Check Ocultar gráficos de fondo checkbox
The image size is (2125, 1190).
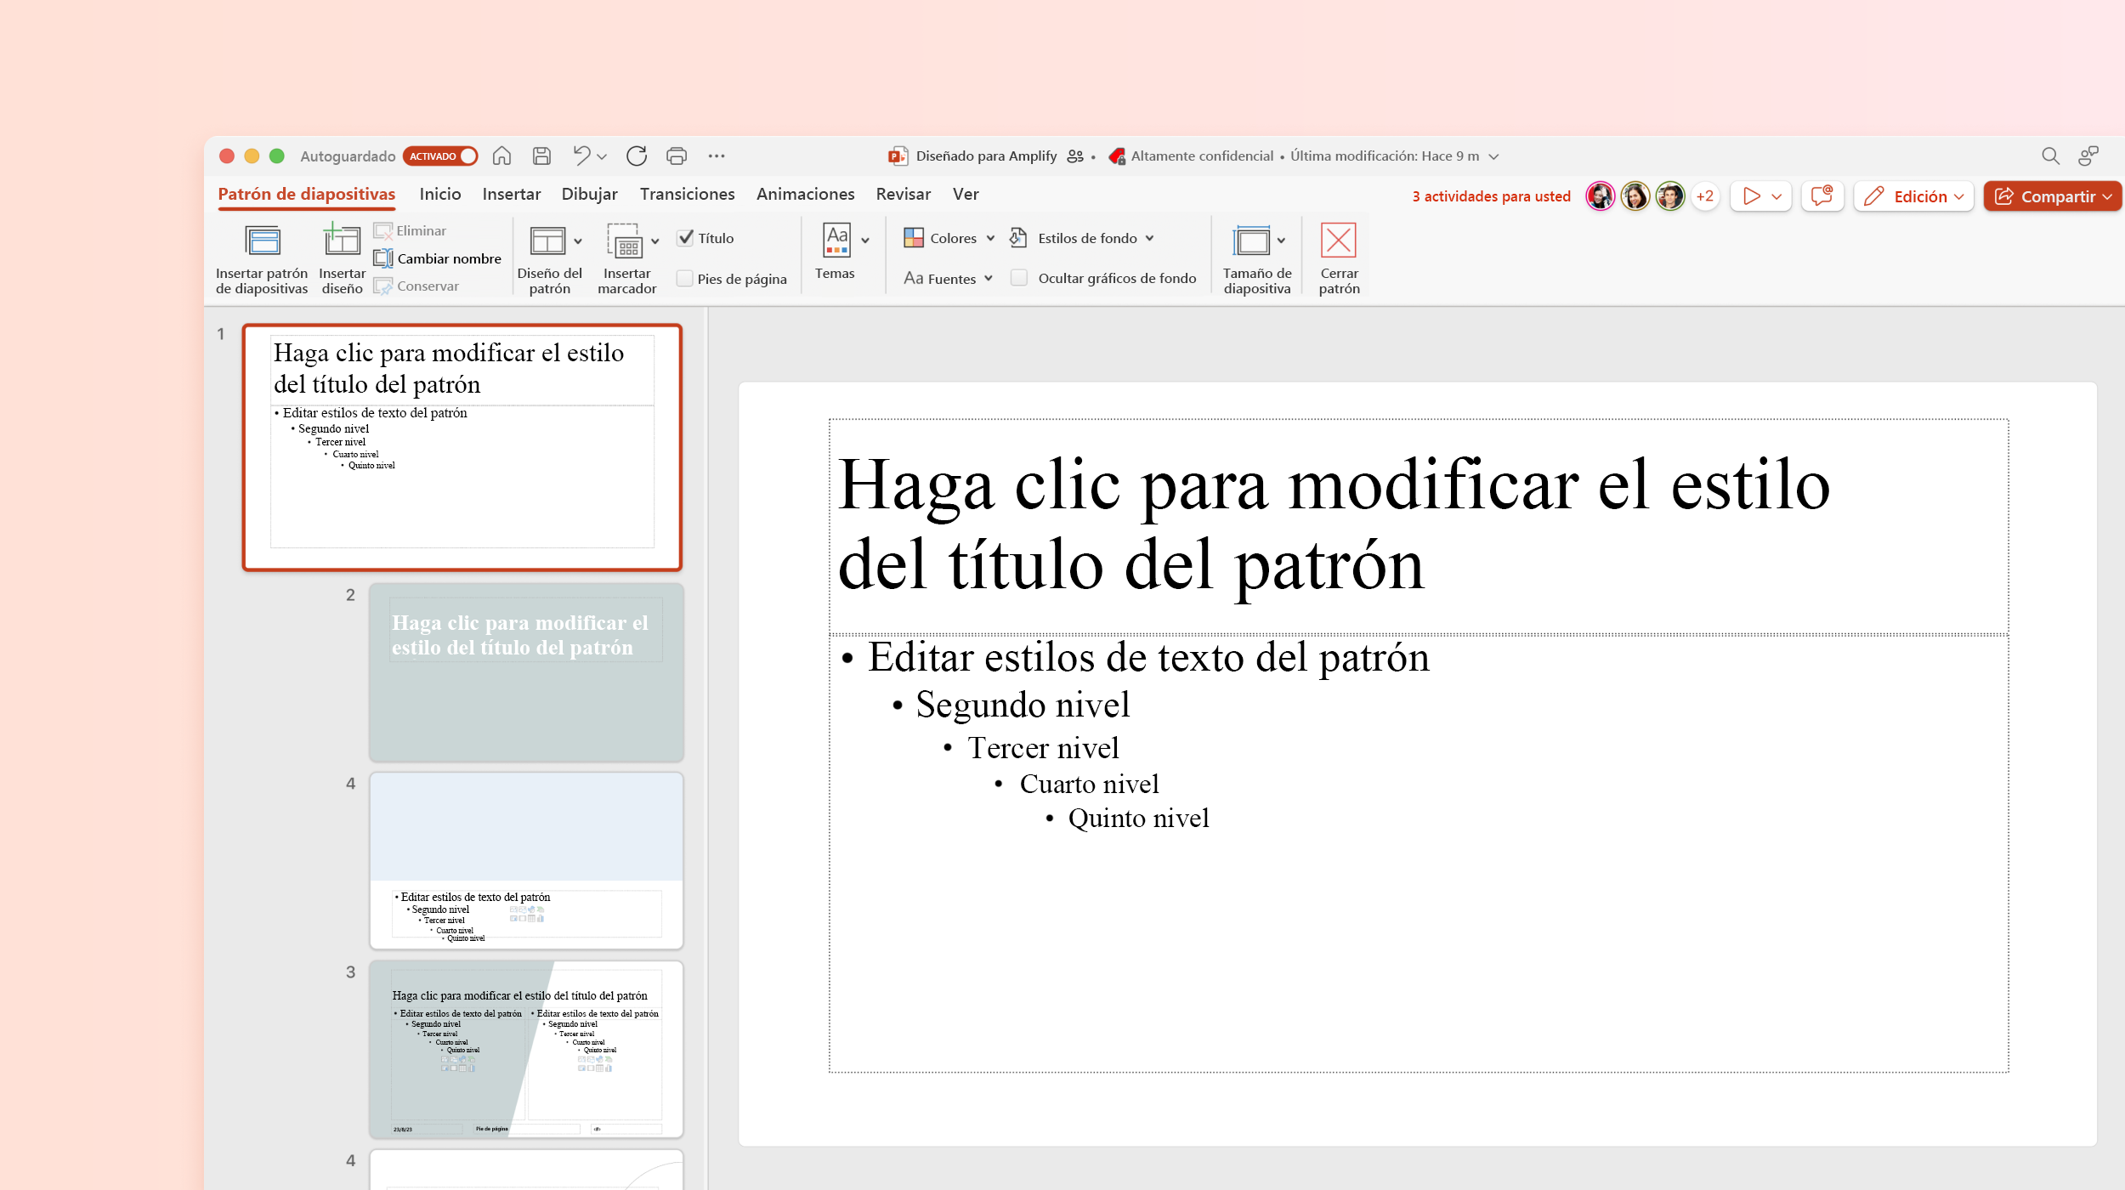1019,278
